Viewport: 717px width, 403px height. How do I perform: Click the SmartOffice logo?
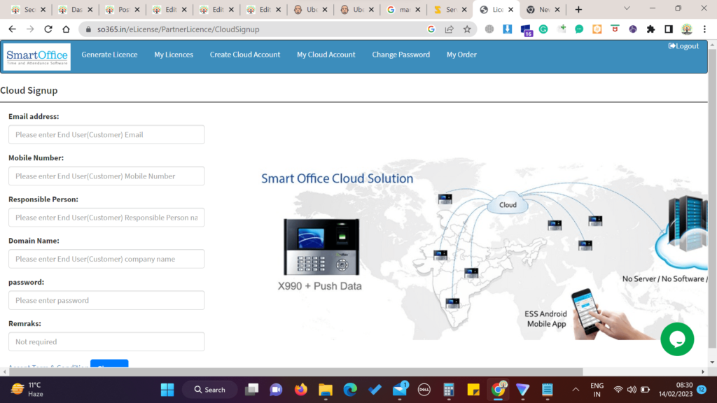coord(36,56)
